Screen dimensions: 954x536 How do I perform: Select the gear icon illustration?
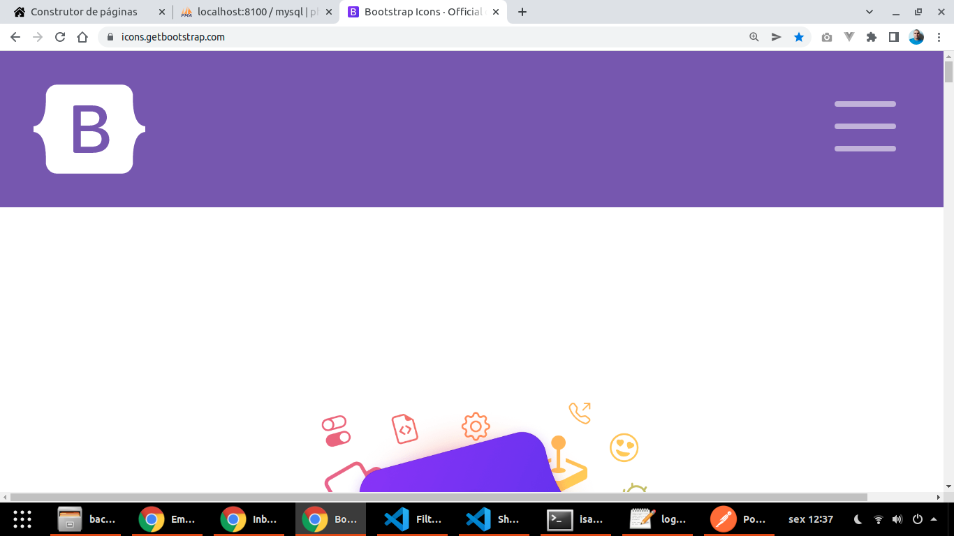click(x=474, y=426)
